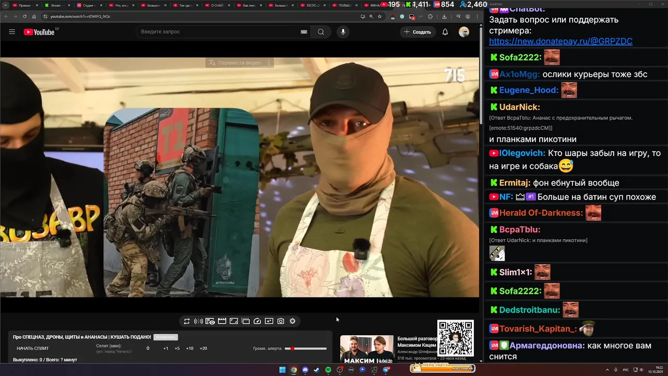Viewport: 668px width, 376px height.
Task: Click the resize-player rectangle icon
Action: click(x=234, y=321)
